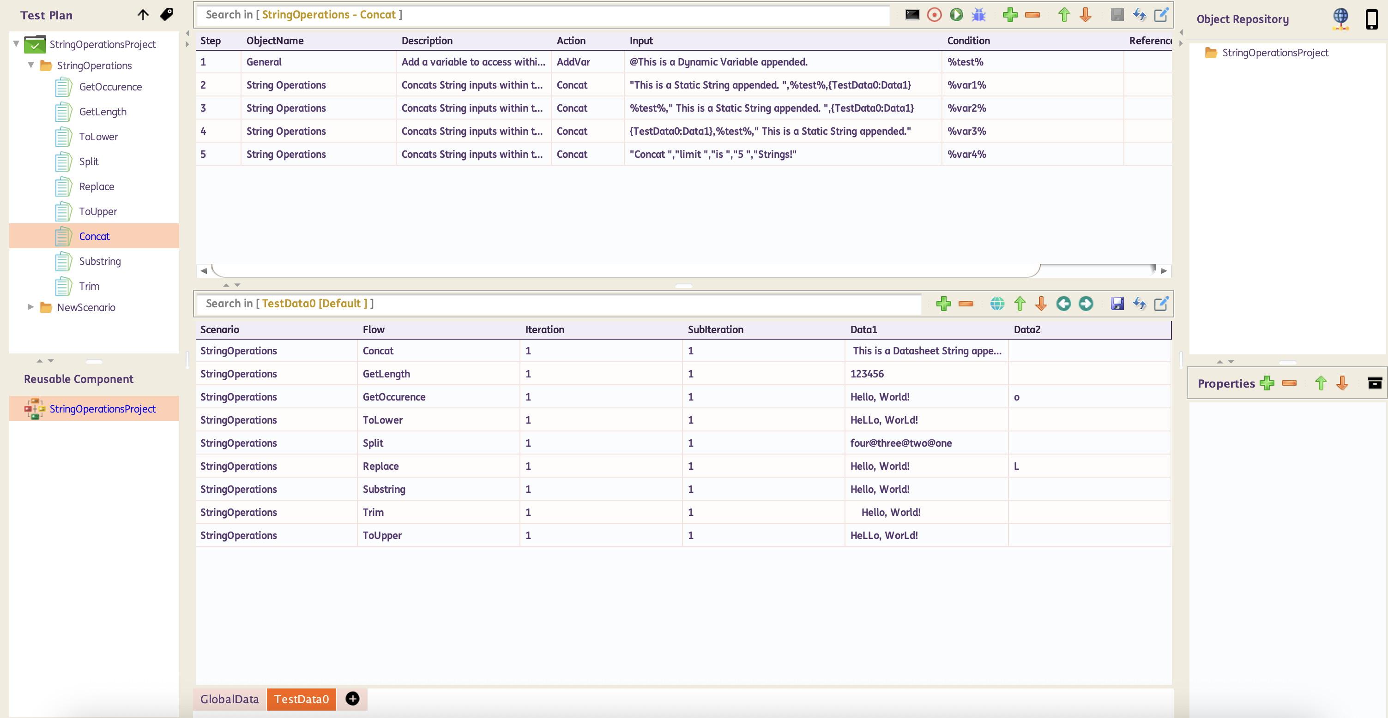The height and width of the screenshot is (718, 1388).
Task: Switch to the GlobalData tab
Action: 229,699
